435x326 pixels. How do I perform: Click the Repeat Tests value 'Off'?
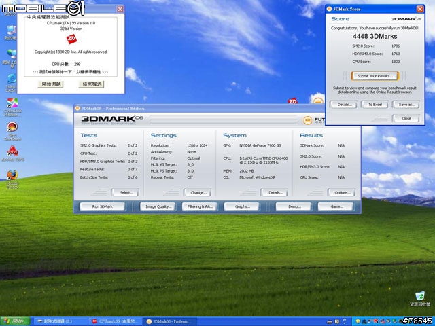point(190,177)
